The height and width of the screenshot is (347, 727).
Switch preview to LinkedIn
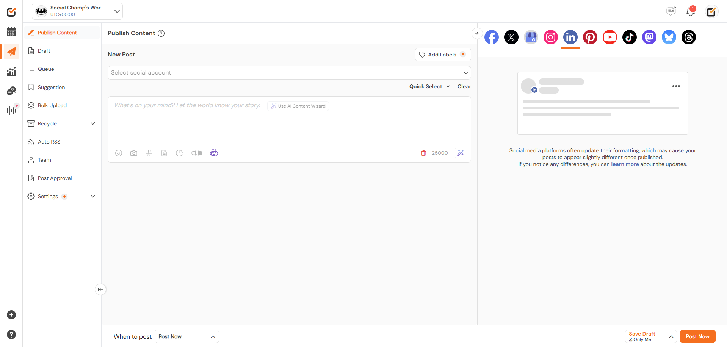[570, 37]
